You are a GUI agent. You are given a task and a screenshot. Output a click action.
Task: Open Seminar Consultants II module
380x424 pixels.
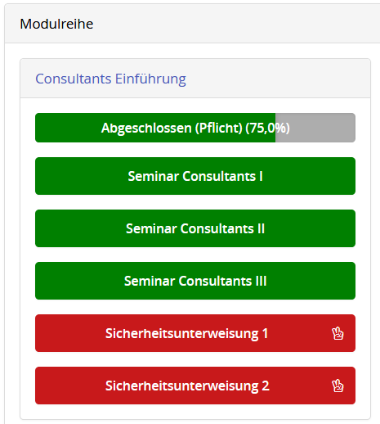195,228
